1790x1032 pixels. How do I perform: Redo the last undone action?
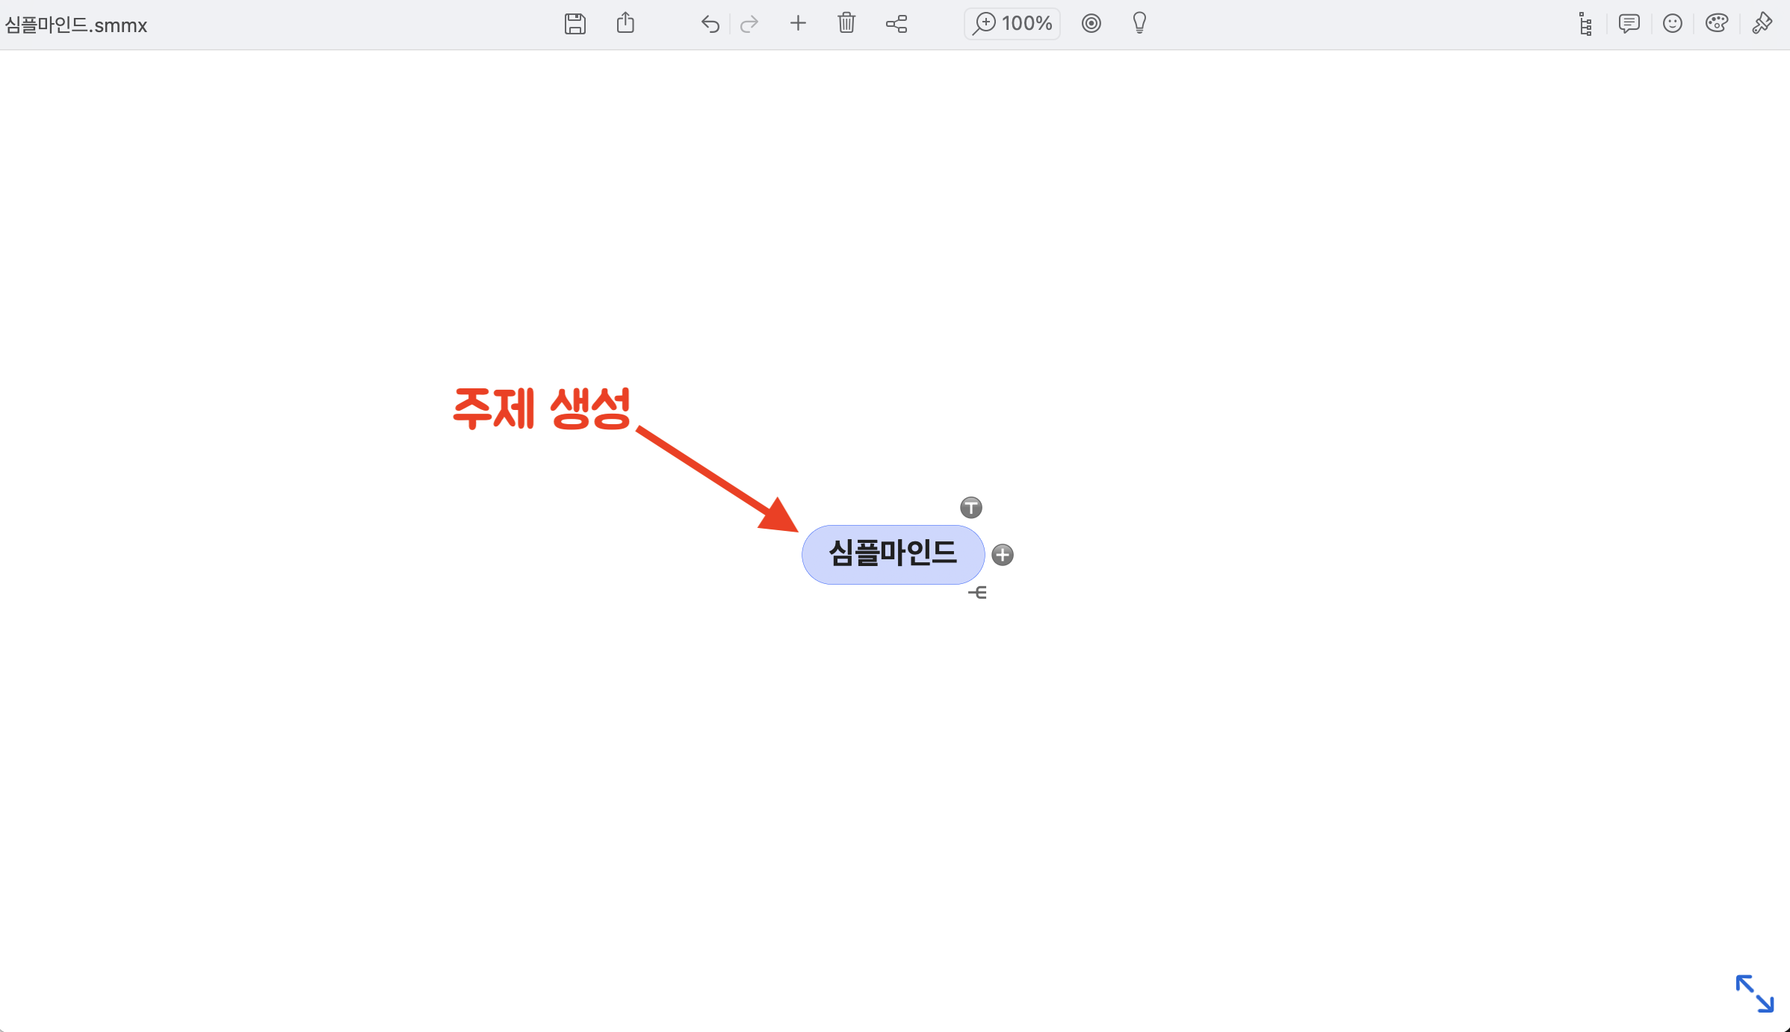tap(749, 25)
